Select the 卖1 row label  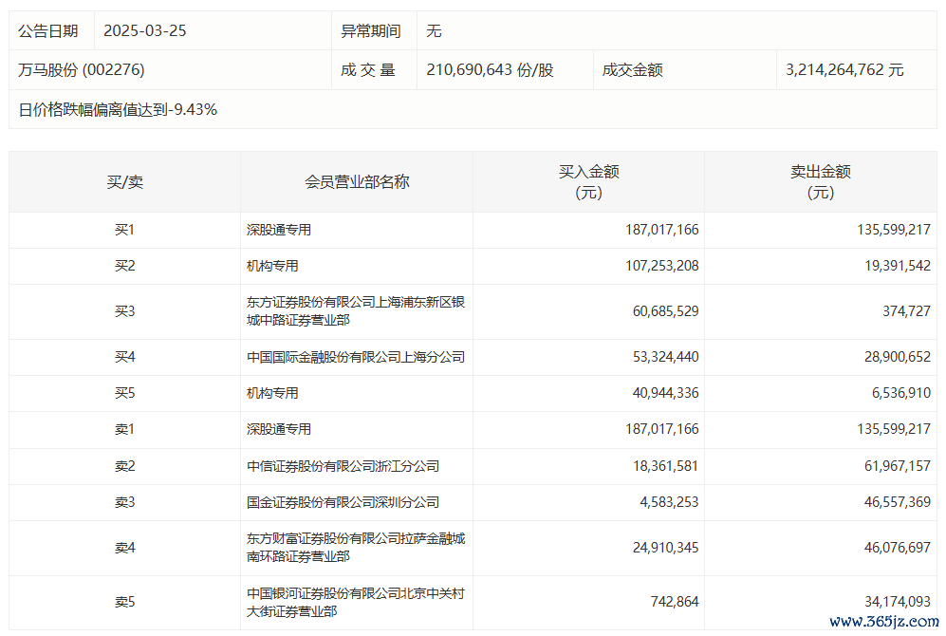click(125, 430)
